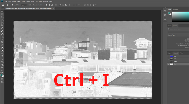
Task: Click the Search Current Library field
Action: pyautogui.click(x=178, y=29)
